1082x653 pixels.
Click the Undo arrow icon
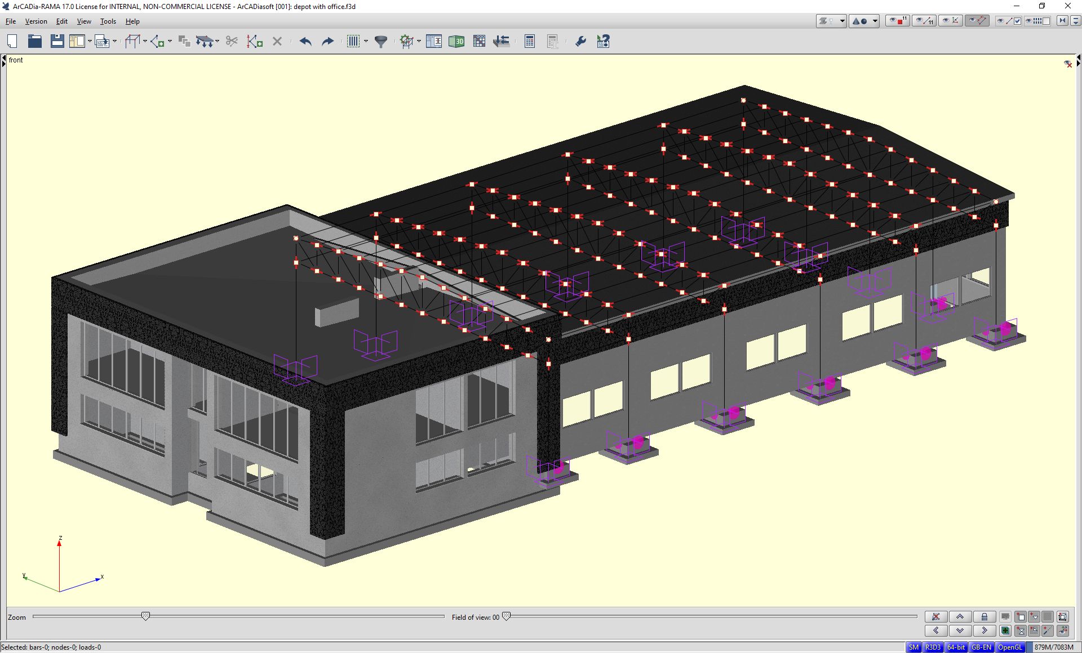pyautogui.click(x=305, y=41)
